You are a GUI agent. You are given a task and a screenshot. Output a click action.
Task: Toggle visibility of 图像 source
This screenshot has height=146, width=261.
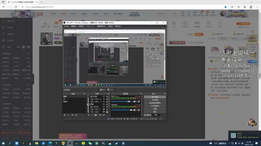pyautogui.click(x=104, y=104)
